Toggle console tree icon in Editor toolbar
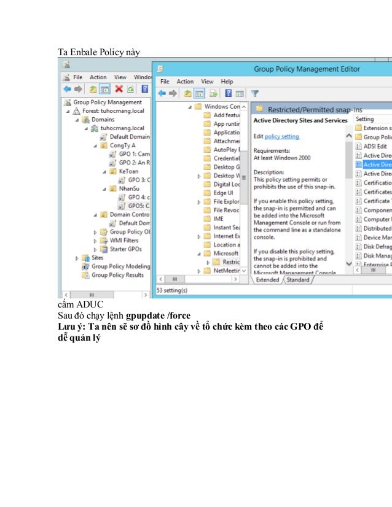Screen dimensions: 392x507 (x=199, y=93)
